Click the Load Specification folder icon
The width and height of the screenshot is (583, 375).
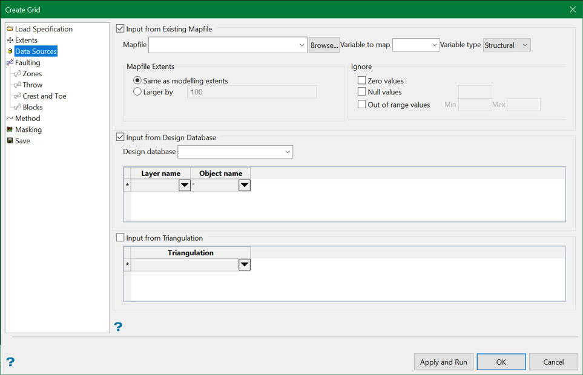9,28
